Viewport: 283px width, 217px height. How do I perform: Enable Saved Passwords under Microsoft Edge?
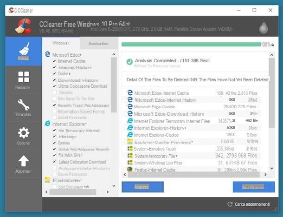[54, 118]
